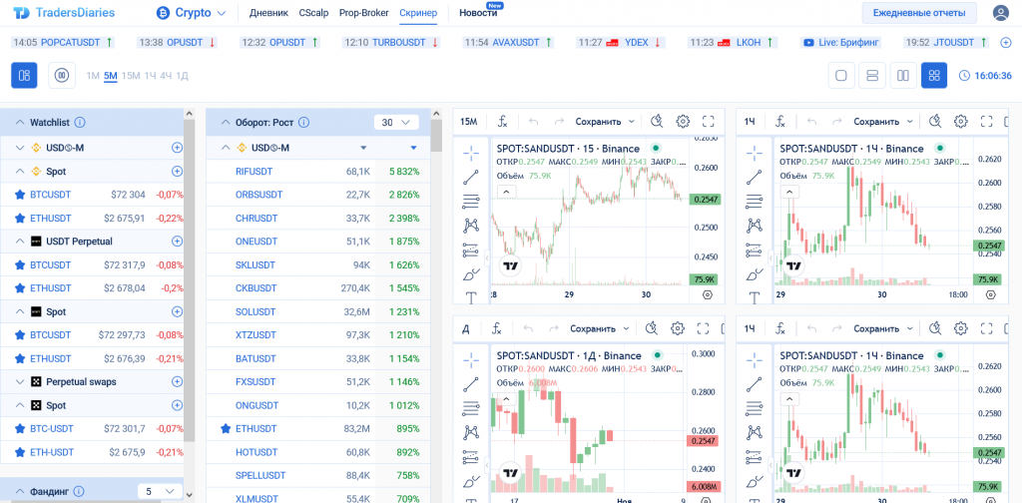Select the trend line tool in the 15M chart
The width and height of the screenshot is (1022, 503).
coord(471,178)
